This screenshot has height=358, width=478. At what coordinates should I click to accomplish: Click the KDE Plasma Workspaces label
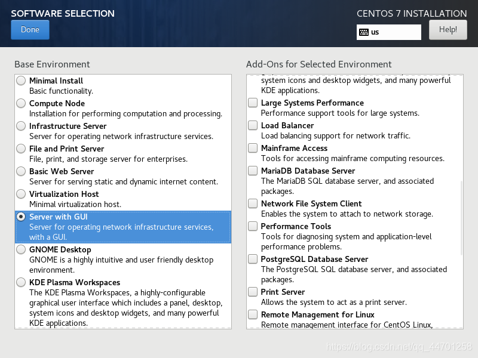click(x=75, y=282)
